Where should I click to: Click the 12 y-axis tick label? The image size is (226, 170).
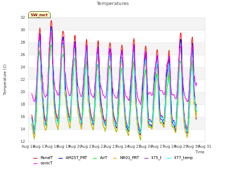(x=23, y=141)
